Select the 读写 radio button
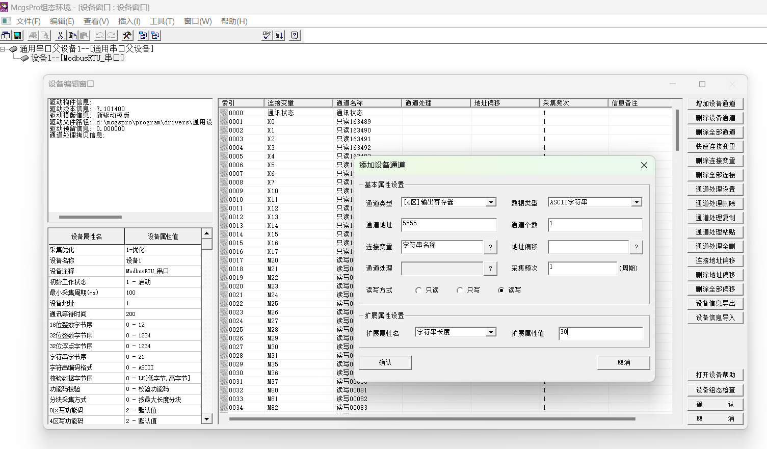 coord(501,290)
